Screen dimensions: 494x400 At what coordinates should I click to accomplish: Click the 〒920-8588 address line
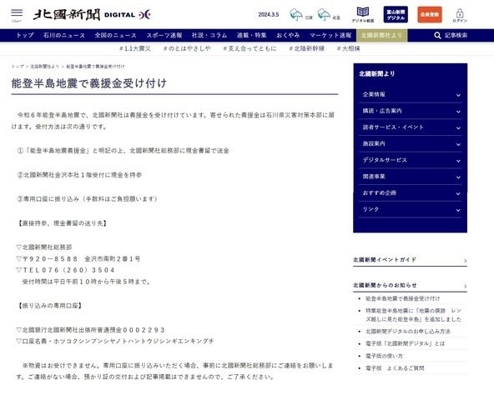point(78,258)
